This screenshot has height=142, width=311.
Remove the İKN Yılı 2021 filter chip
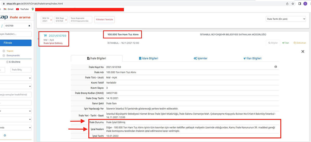click(x=51, y=20)
